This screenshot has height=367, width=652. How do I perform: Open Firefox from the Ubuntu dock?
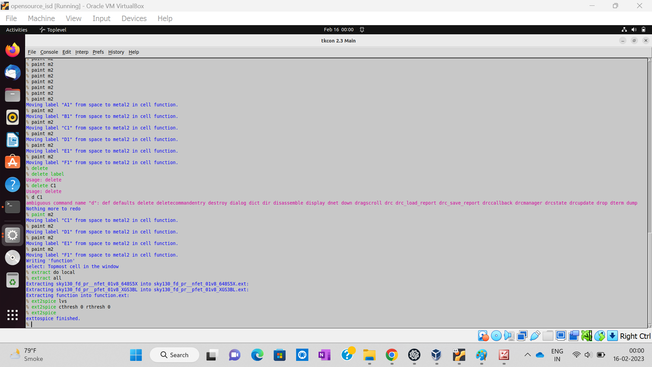[13, 50]
